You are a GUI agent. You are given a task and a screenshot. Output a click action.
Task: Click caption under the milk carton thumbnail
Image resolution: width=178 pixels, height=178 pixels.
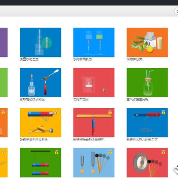tap(134, 59)
